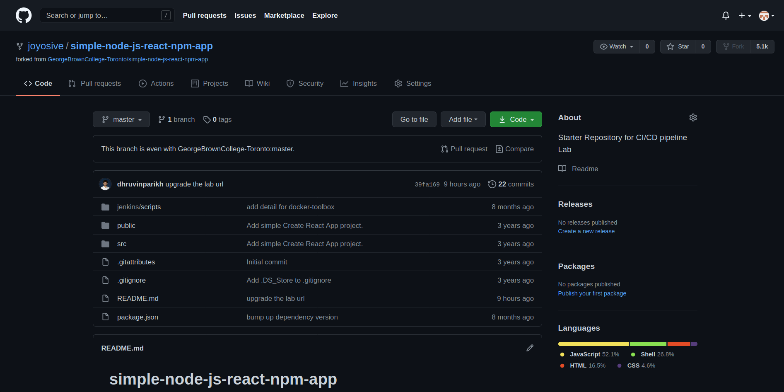
Task: Open the repository Settings tab
Action: pyautogui.click(x=413, y=83)
